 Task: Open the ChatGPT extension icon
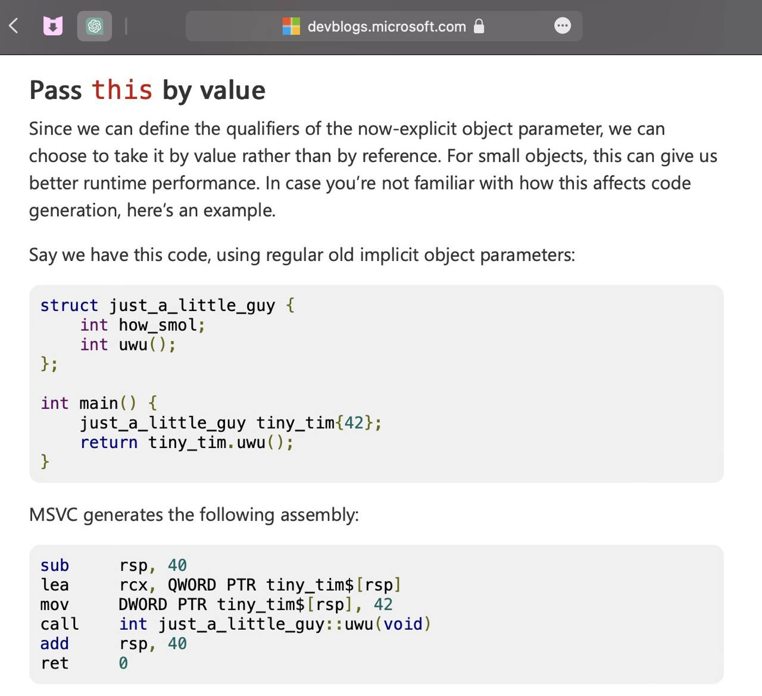(95, 26)
